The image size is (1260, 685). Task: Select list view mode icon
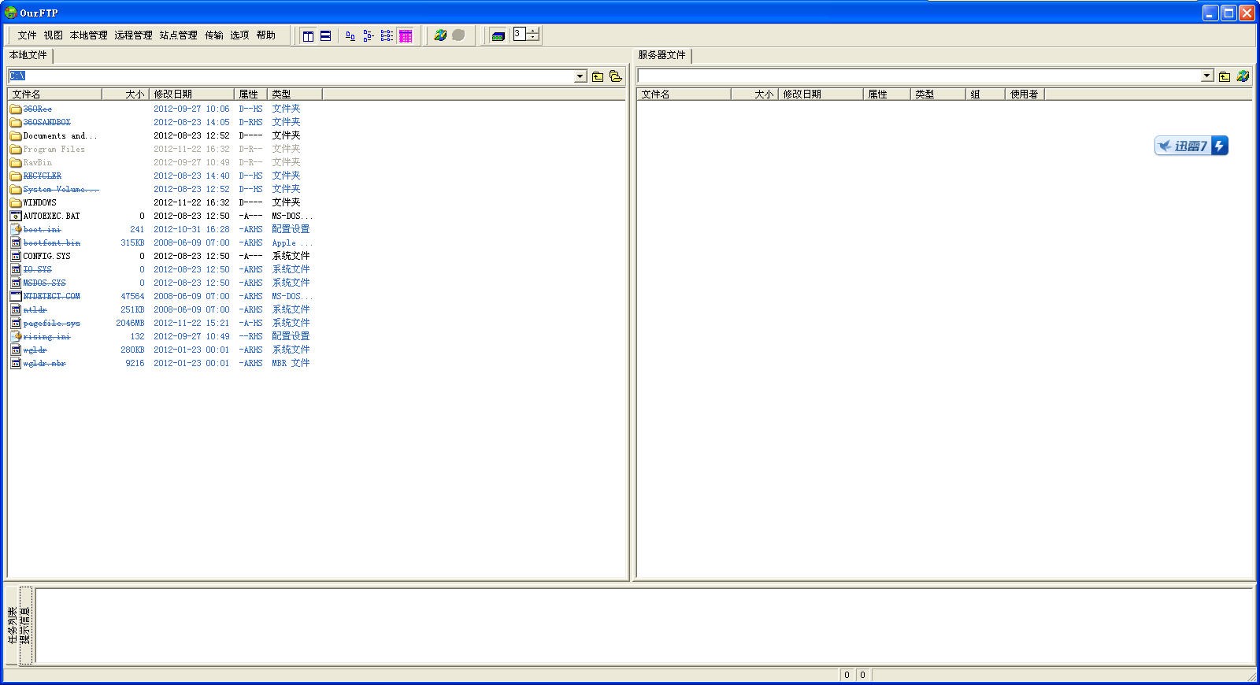(387, 35)
